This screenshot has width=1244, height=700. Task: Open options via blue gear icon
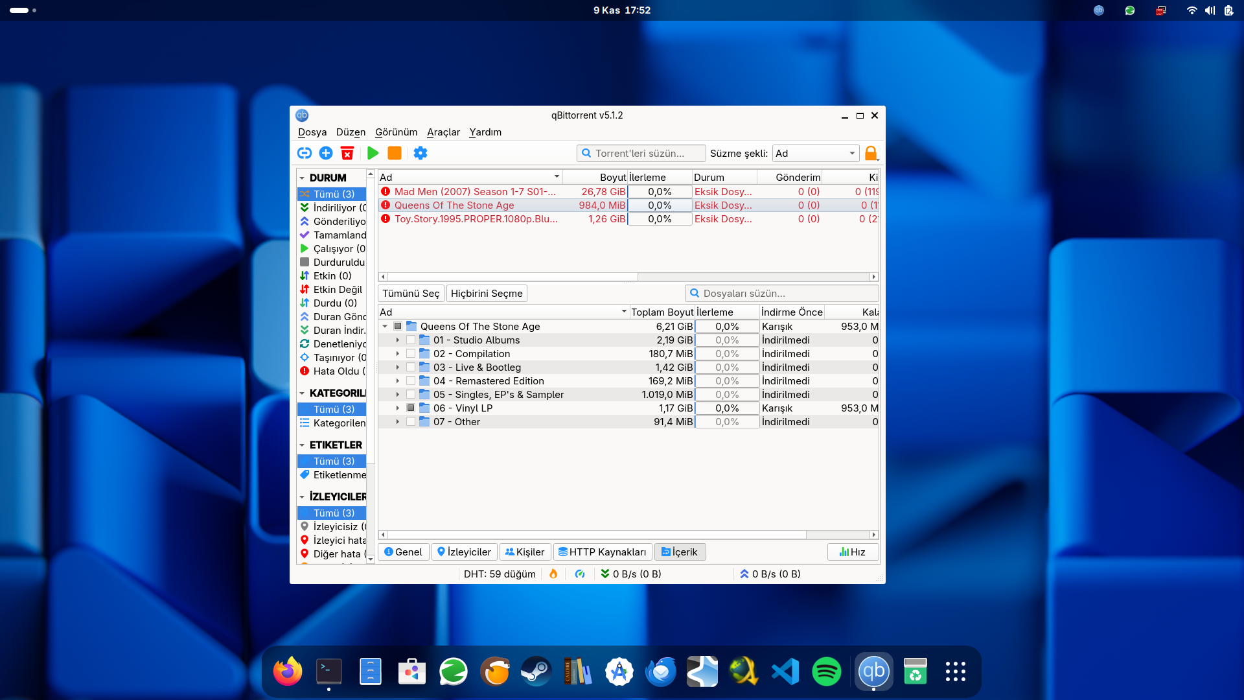point(420,153)
